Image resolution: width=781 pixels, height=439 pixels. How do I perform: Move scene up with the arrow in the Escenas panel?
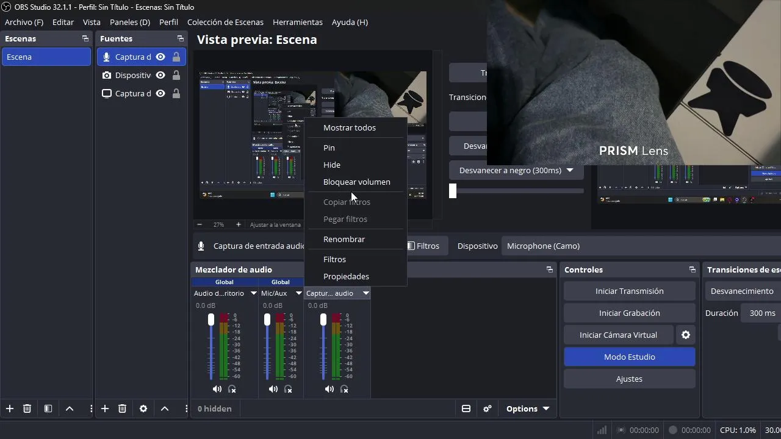coord(70,409)
